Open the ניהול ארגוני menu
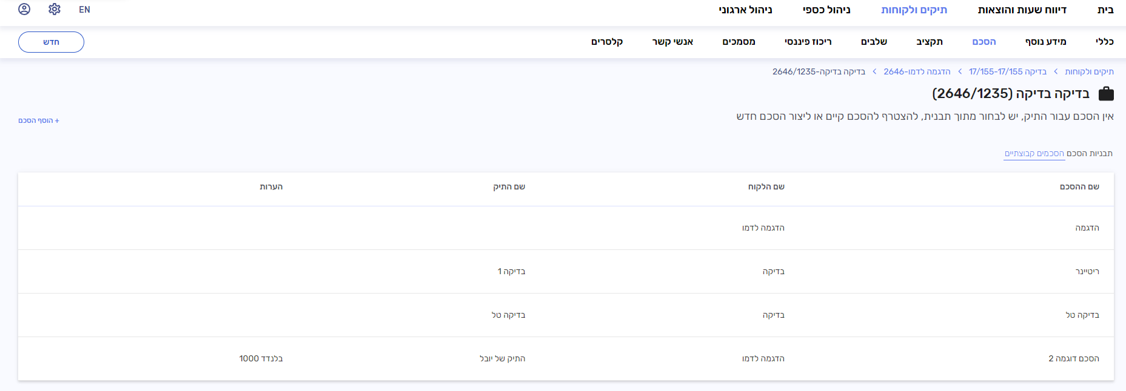The image size is (1126, 391). point(745,10)
